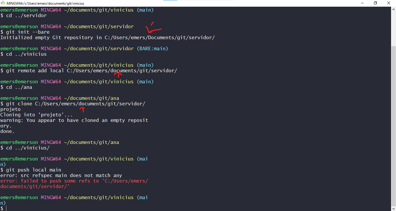Click the standalone 'projeto' line
The height and width of the screenshot is (211, 396).
(x=10, y=109)
